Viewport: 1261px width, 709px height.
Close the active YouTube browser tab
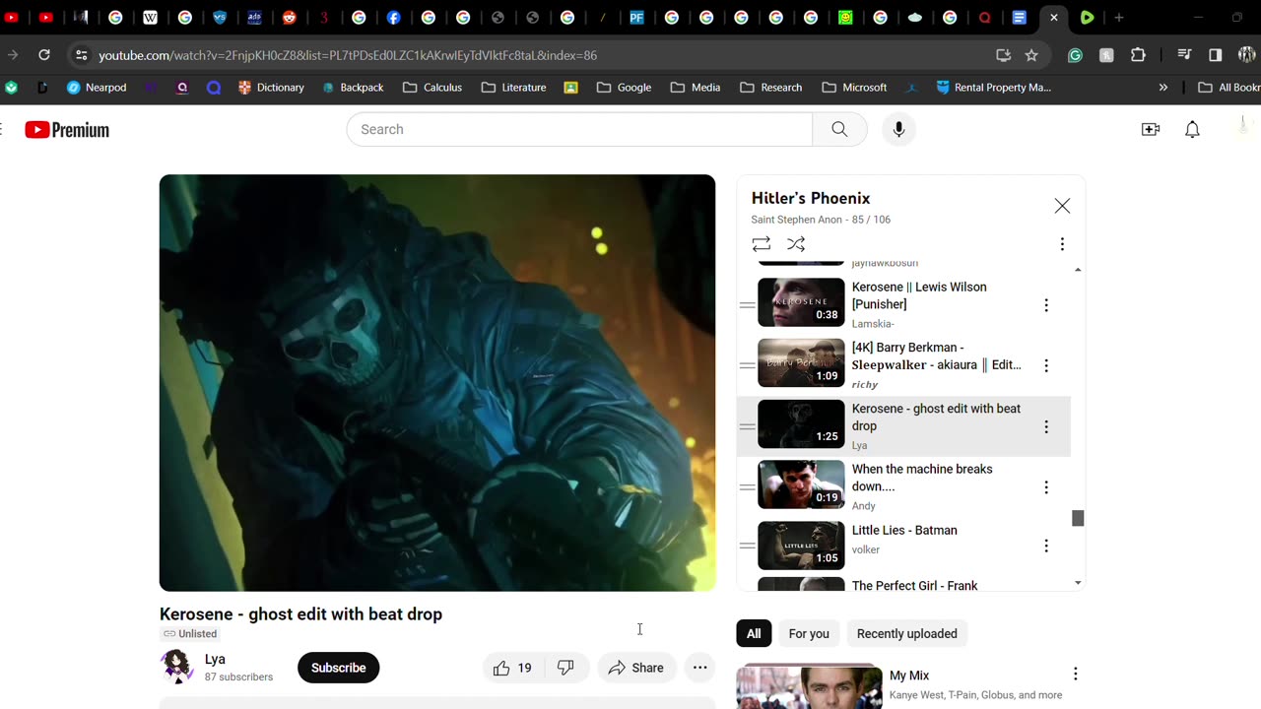[1054, 18]
